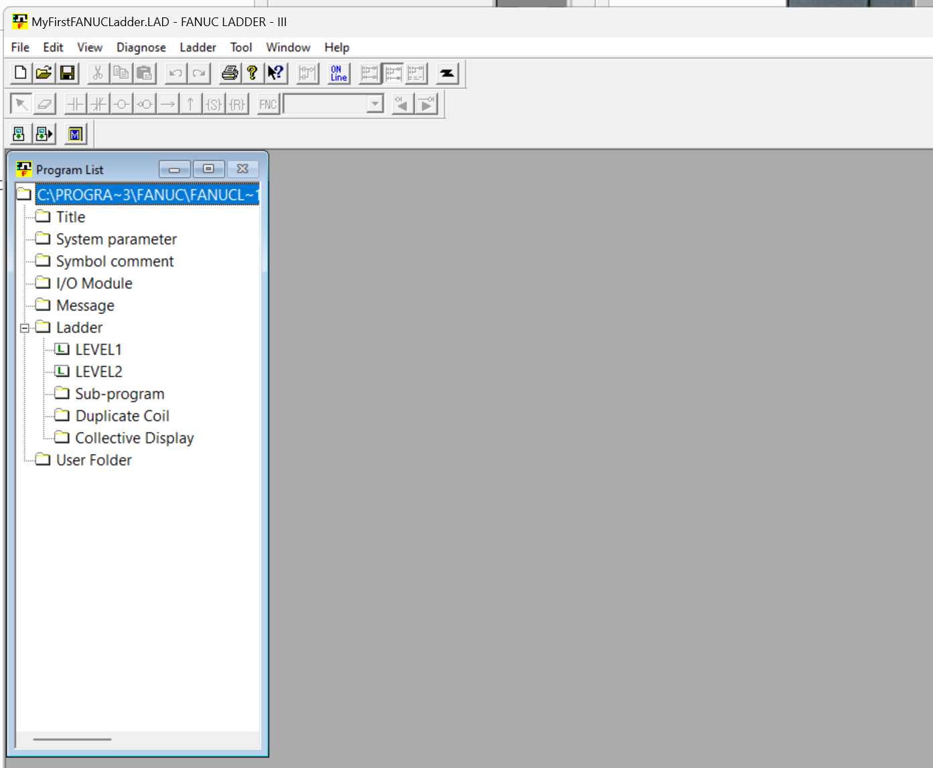Select User Folder in the tree
The width and height of the screenshot is (933, 768).
coord(94,460)
